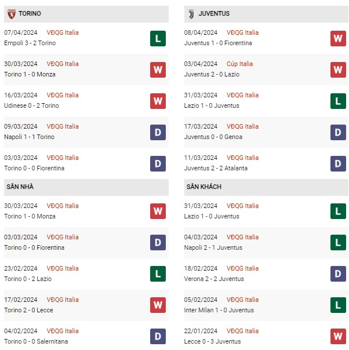
Task: Open the Cúp Italia competition link
Action: pyautogui.click(x=239, y=64)
